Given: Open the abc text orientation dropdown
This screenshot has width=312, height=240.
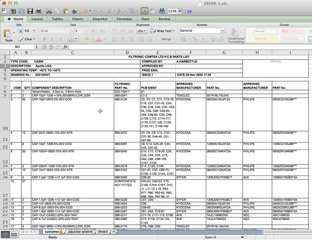Looking at the screenshot, I should 142,30.
